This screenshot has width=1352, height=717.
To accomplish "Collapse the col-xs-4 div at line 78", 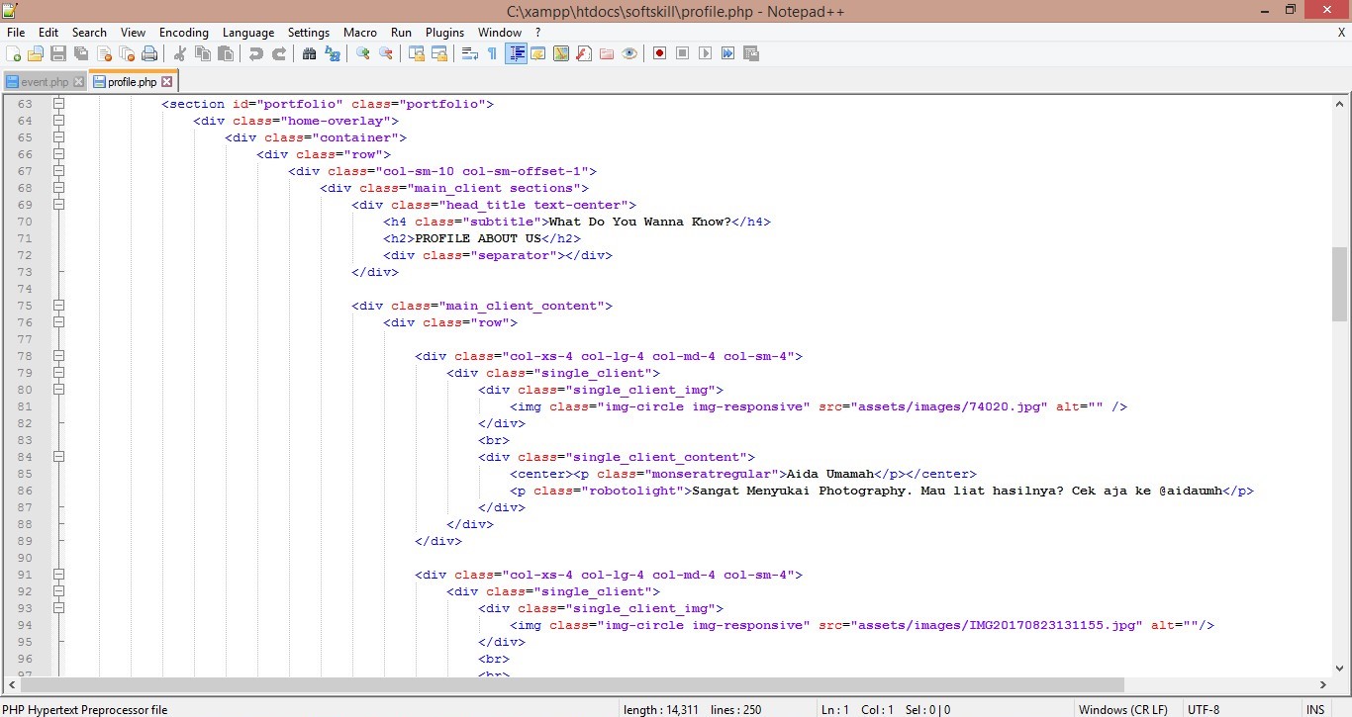I will pyautogui.click(x=58, y=356).
